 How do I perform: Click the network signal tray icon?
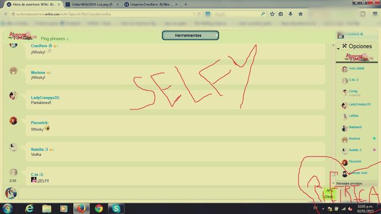[x=343, y=209]
